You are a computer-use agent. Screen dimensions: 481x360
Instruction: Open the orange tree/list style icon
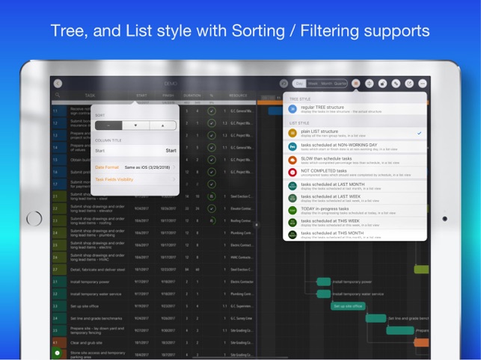pyautogui.click(x=356, y=84)
